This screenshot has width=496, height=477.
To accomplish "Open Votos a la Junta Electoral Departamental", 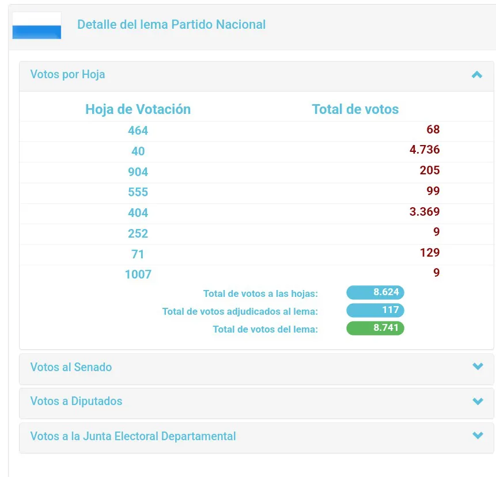I will click(133, 436).
